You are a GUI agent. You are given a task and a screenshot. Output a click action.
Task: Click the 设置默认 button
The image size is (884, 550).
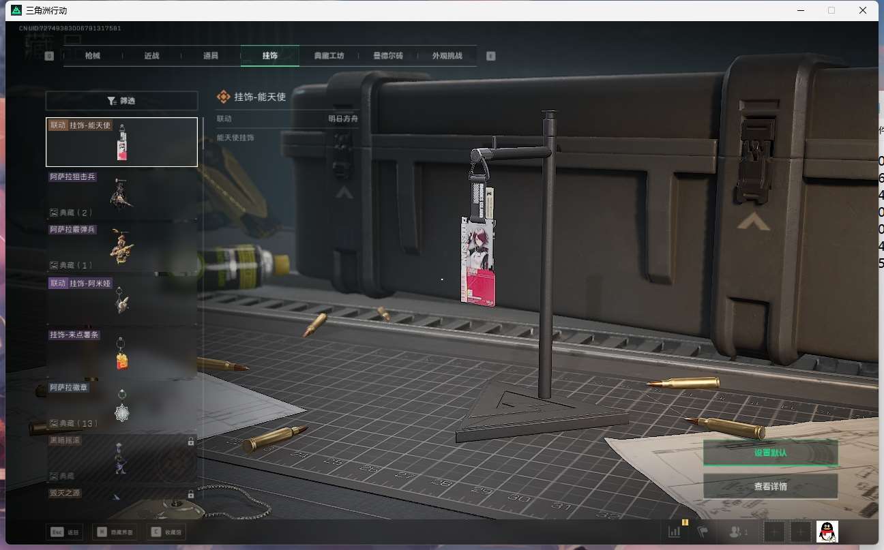771,453
